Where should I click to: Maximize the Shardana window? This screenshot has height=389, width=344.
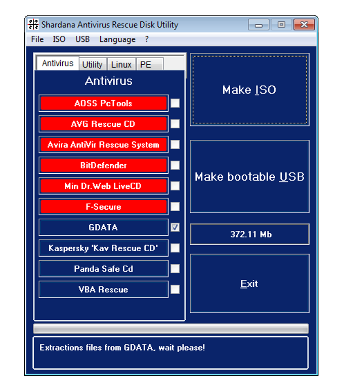(281, 25)
